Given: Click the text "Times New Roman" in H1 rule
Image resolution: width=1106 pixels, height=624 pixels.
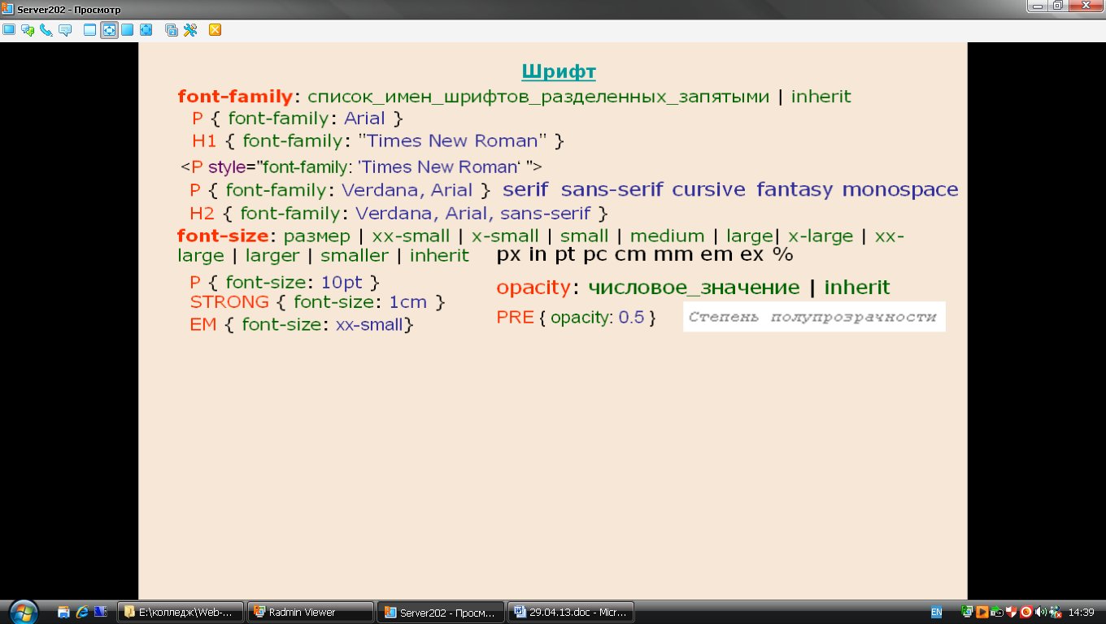Looking at the screenshot, I should (x=452, y=141).
